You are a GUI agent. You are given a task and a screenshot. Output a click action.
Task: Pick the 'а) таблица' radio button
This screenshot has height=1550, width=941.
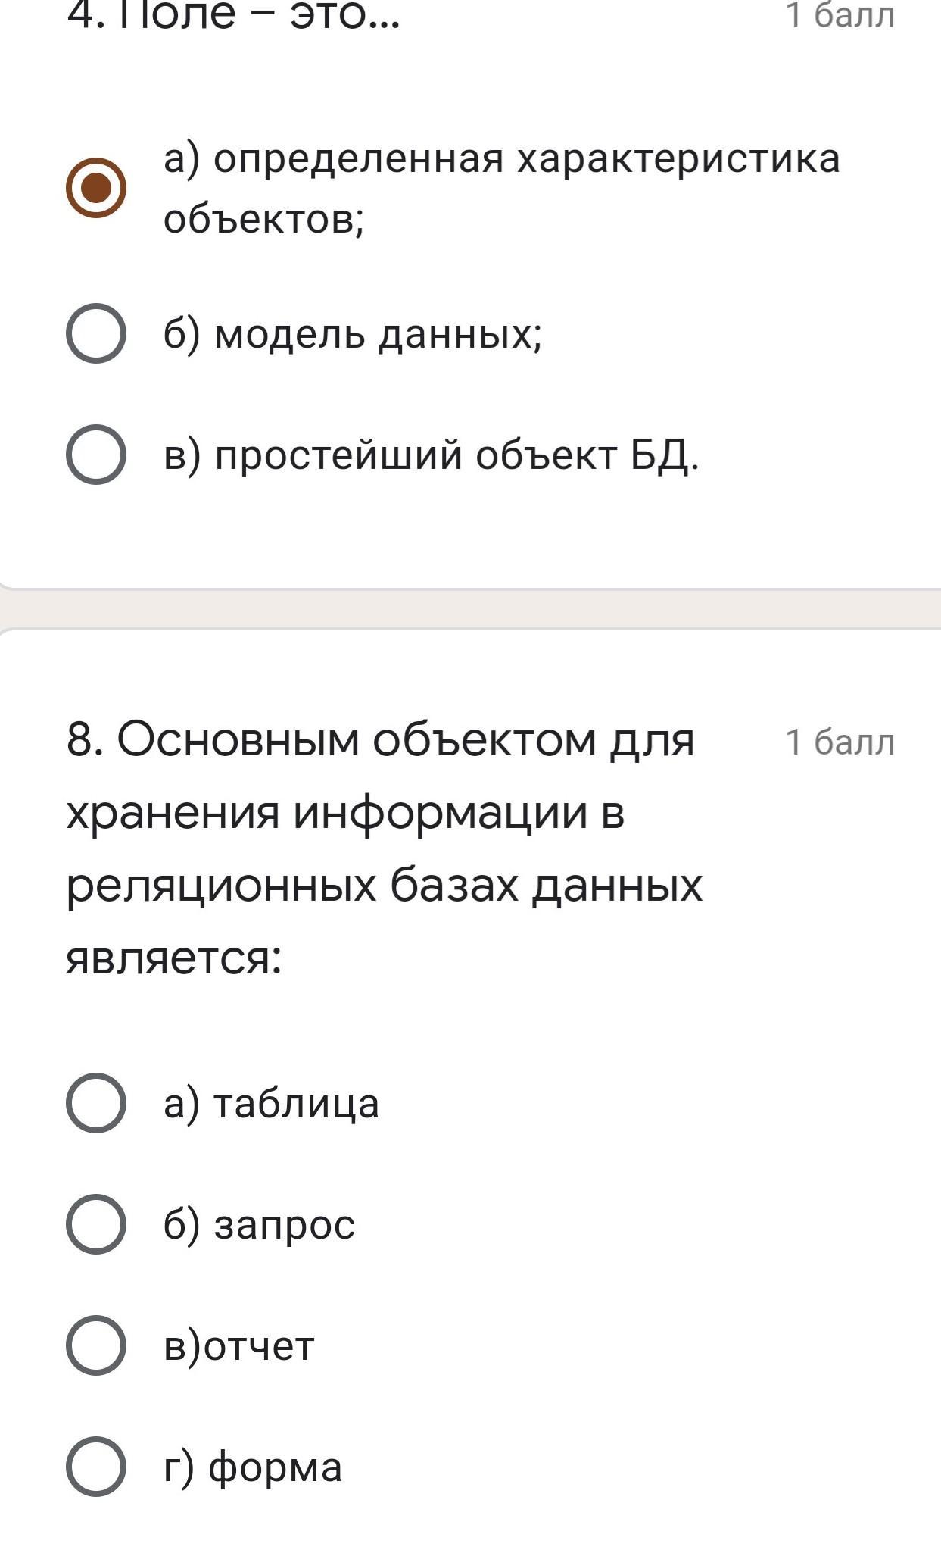click(x=96, y=1103)
